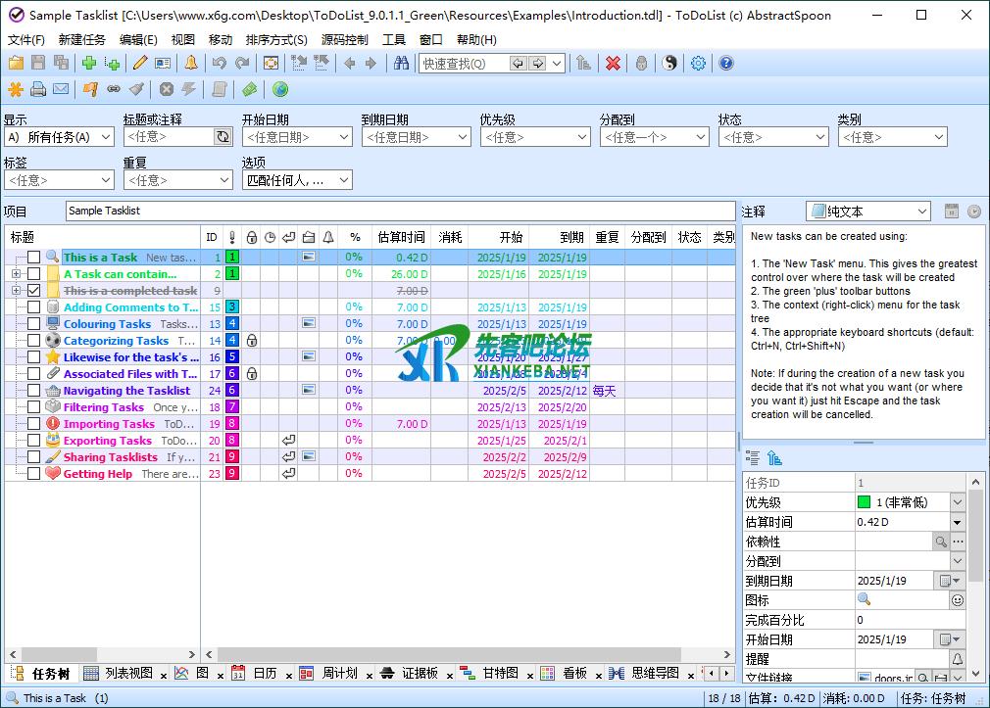This screenshot has height=708, width=990.
Task: Click the red X delete task icon
Action: [x=613, y=64]
